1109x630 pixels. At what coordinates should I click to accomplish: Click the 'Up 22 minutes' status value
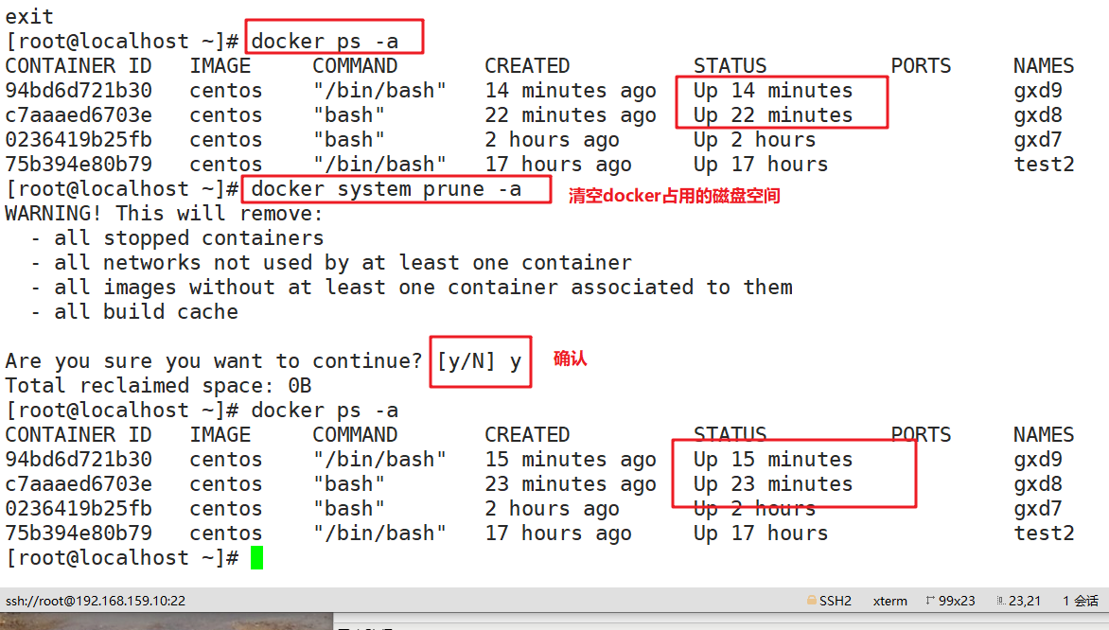point(773,115)
